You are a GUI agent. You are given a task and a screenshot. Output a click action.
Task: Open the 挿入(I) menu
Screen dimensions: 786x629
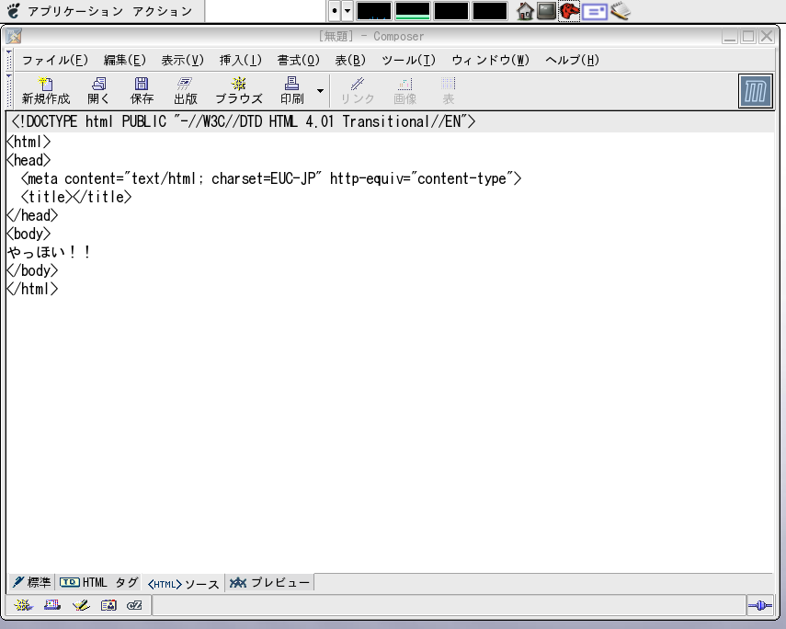[x=241, y=60]
